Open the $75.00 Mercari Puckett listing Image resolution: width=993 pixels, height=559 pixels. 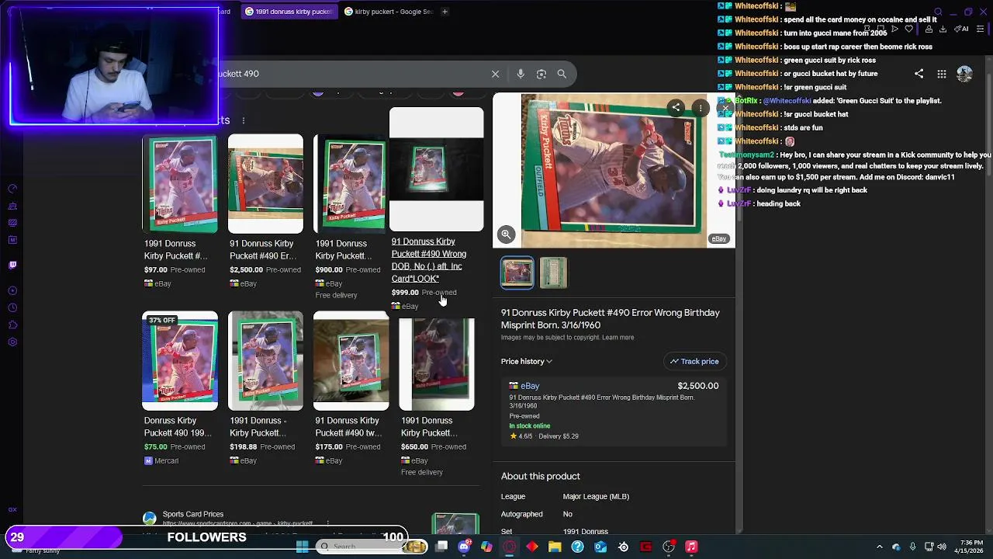coord(180,388)
